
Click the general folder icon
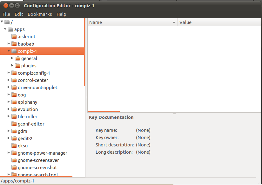(17, 59)
